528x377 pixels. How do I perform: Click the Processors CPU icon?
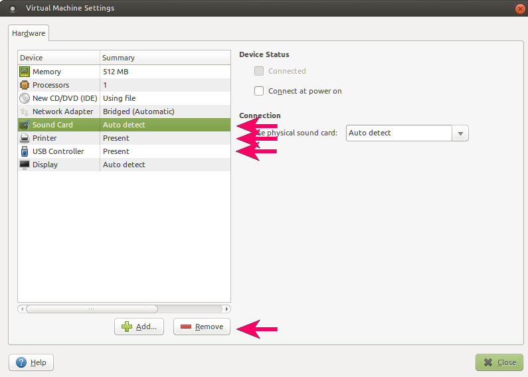(25, 85)
